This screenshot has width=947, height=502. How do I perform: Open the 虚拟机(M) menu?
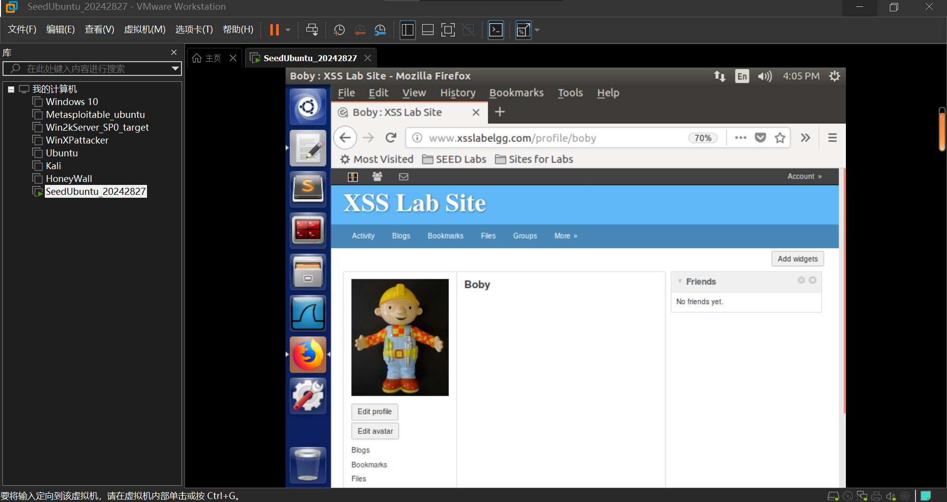[145, 30]
